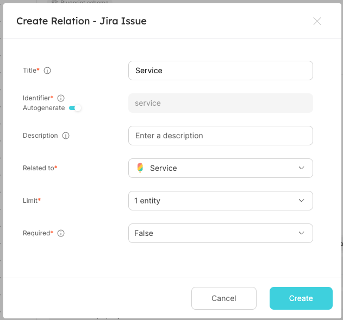Screen dimensions: 343x320
Task: Expand the Limit chevron arrow
Action: coord(302,200)
